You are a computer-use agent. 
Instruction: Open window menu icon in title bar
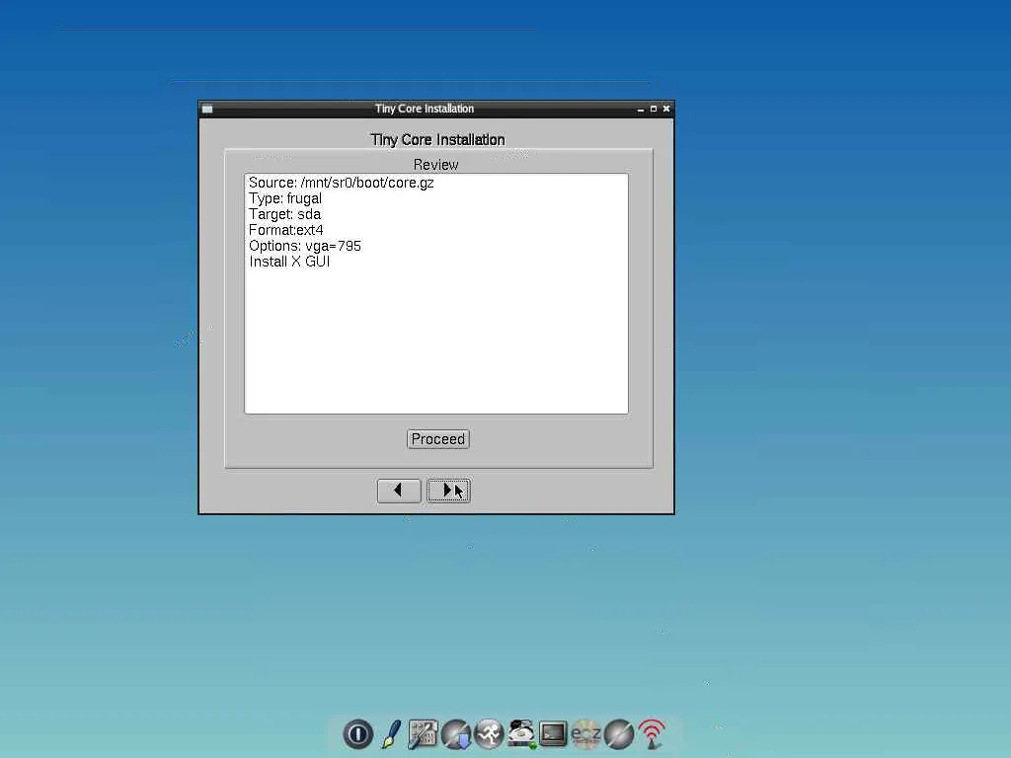pyautogui.click(x=207, y=109)
